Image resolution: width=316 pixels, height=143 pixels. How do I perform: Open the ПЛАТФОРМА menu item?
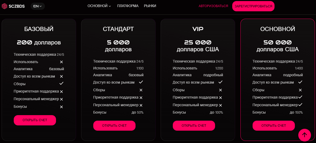128,6
